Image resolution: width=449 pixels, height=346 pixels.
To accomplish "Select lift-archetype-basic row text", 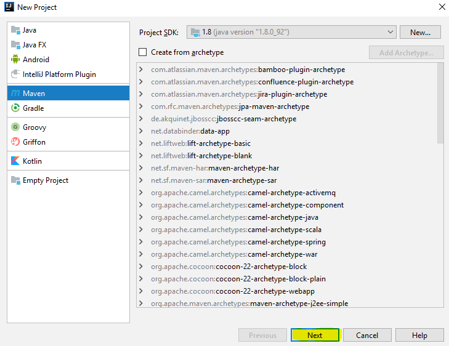I will pyautogui.click(x=201, y=143).
